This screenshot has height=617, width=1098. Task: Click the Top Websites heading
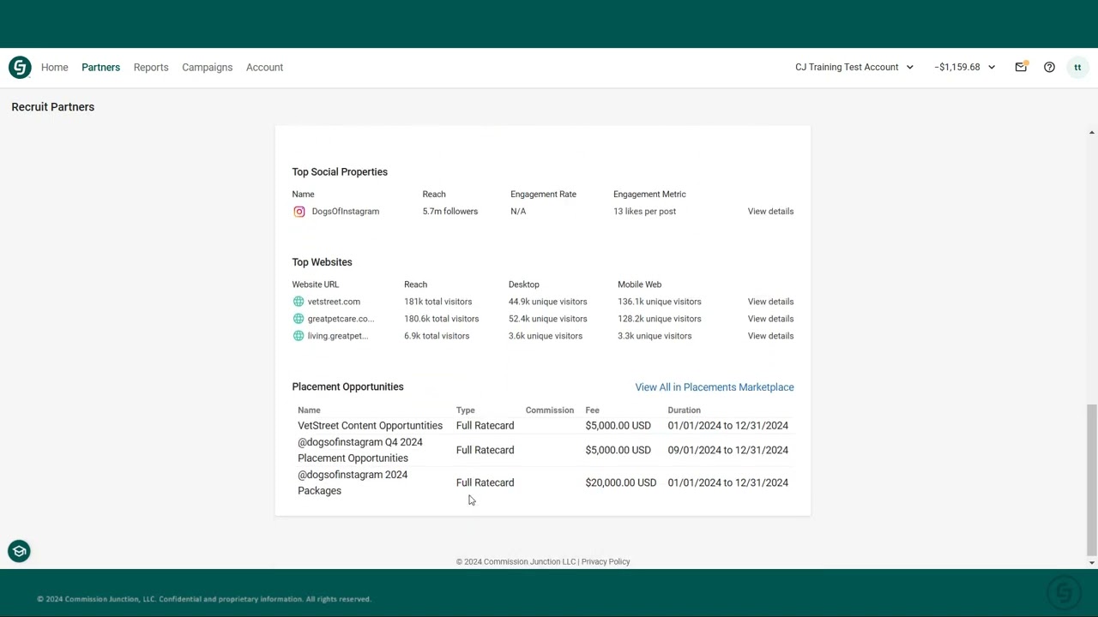coord(322,262)
